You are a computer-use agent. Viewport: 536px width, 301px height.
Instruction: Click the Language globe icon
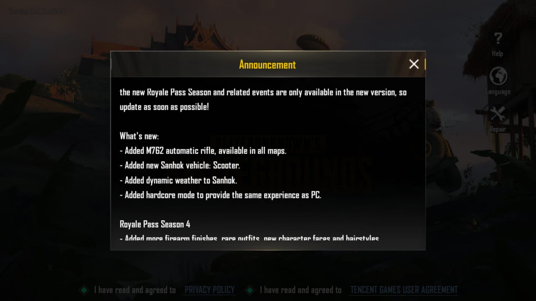pyautogui.click(x=497, y=76)
